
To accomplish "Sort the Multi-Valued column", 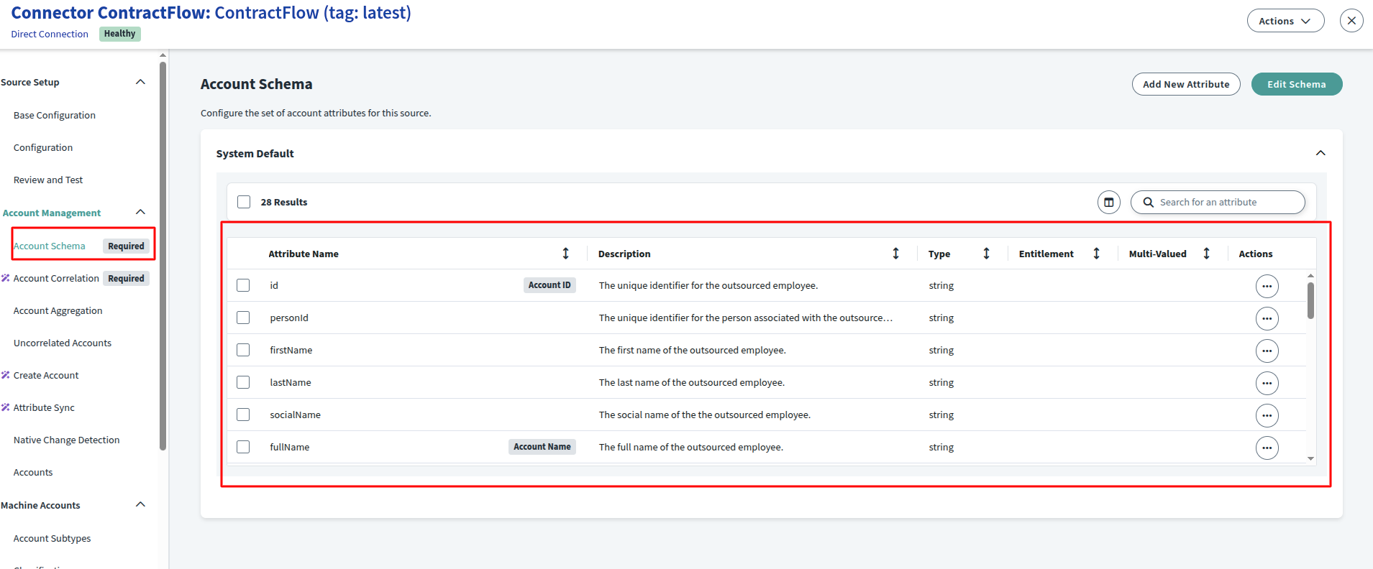I will [x=1206, y=254].
